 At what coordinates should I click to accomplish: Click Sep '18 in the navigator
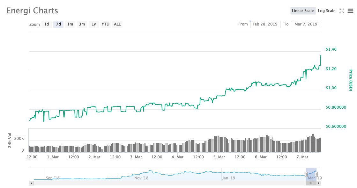point(53,178)
